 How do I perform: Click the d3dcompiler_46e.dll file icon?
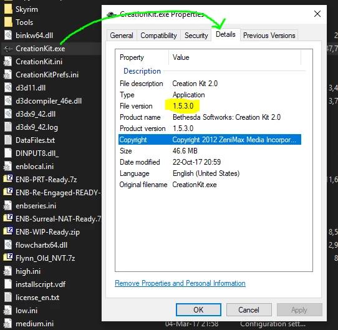8,101
